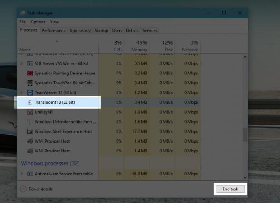280x203 pixels.
Task: Click the Windows Shell Experience Host icon
Action: tap(30, 131)
